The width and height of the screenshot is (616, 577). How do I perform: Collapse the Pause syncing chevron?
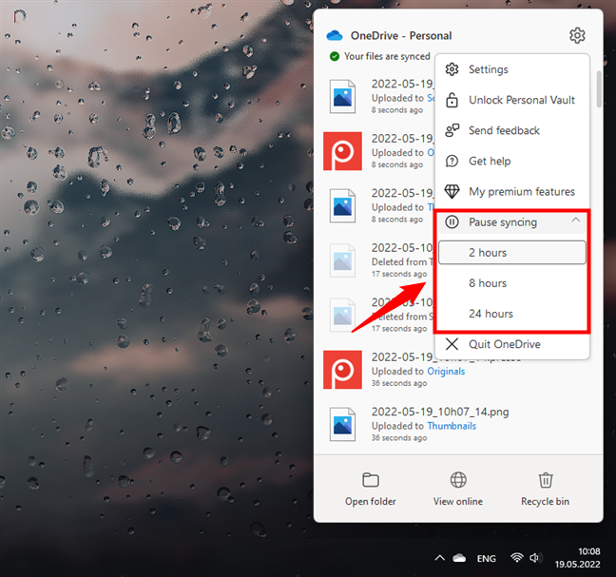pos(575,220)
